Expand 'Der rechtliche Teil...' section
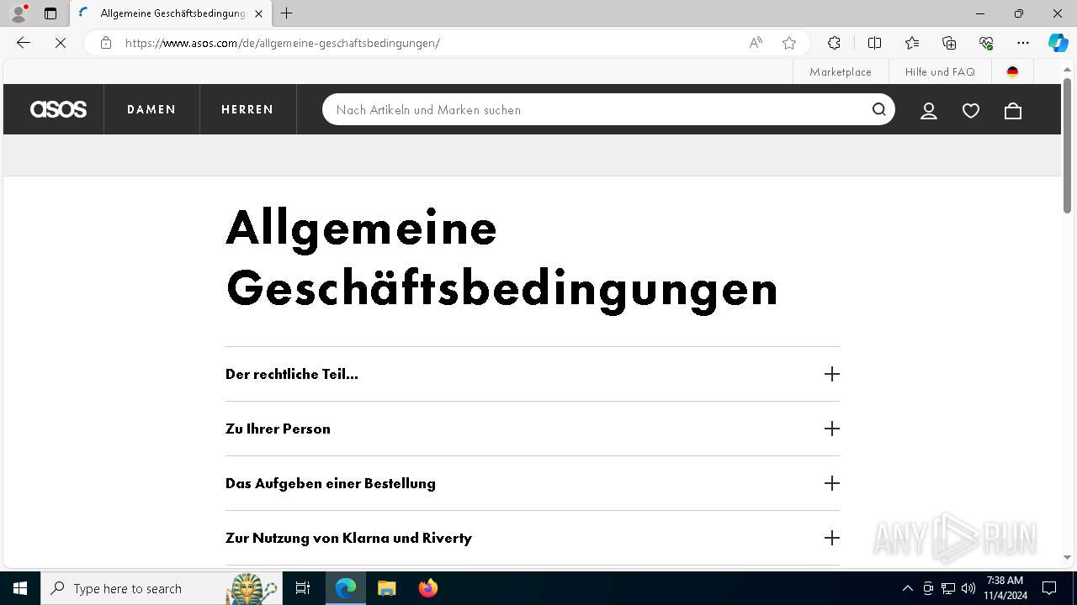 [x=533, y=374]
